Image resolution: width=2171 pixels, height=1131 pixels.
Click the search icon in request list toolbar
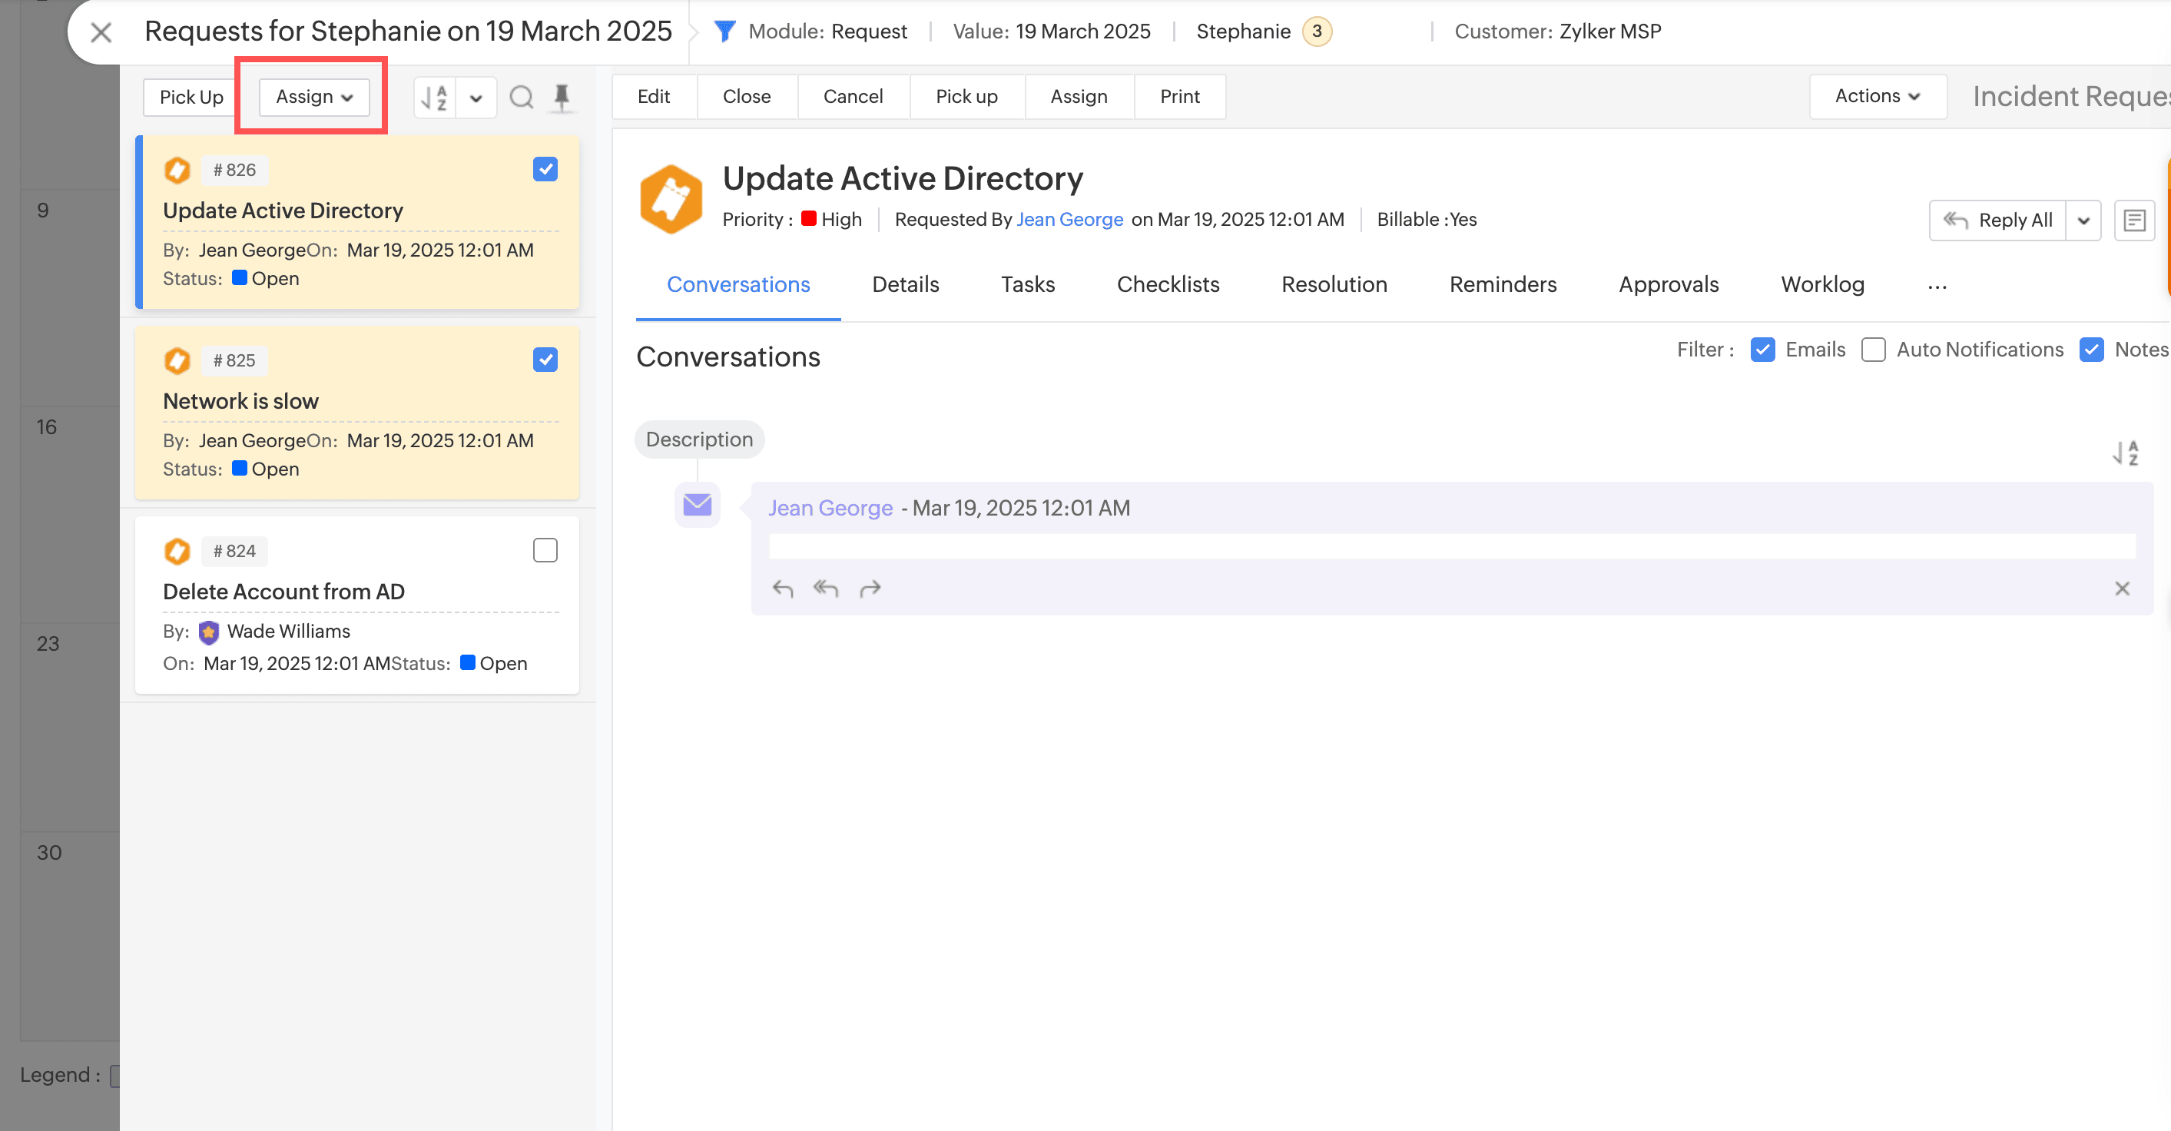[x=522, y=98]
